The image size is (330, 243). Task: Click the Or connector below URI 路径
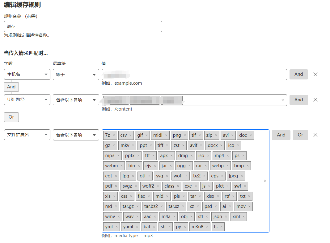pos(11,117)
